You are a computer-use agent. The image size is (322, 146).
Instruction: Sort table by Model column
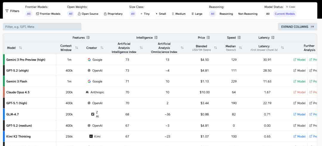point(20,48)
